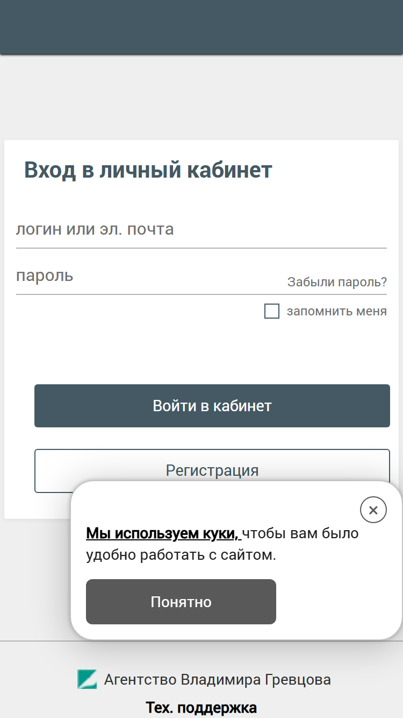Focus the «пароль» input field

pyautogui.click(x=150, y=277)
